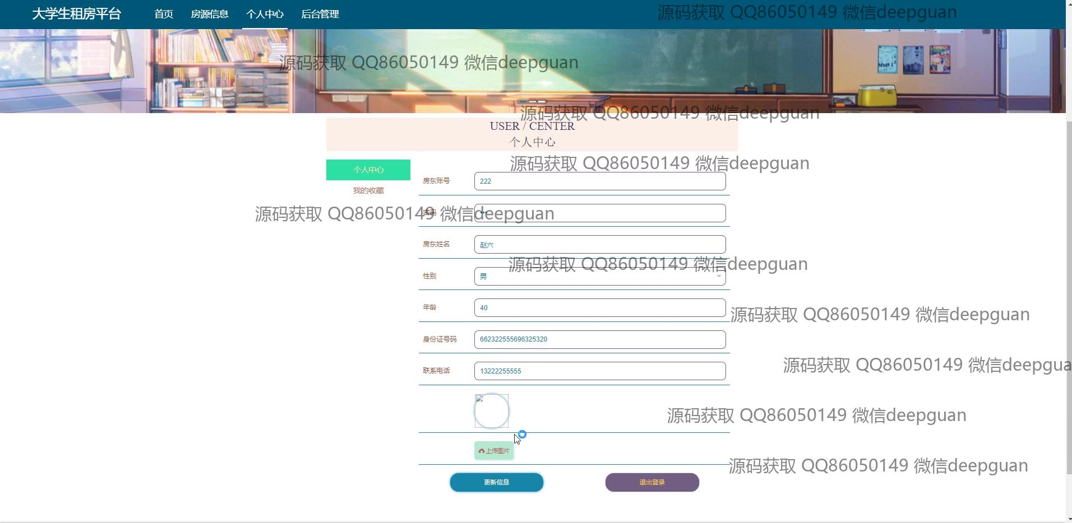Go to 房源信息 listings in navbar
This screenshot has height=523, width=1072.
209,14
